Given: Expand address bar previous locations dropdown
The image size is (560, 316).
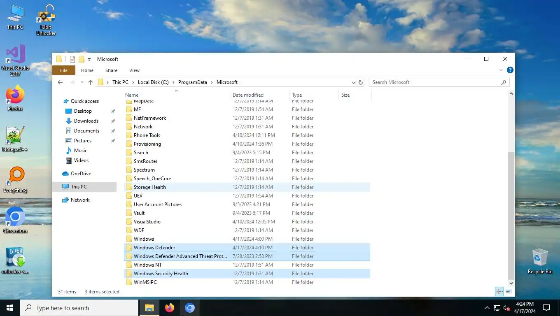Looking at the screenshot, I should click(353, 82).
